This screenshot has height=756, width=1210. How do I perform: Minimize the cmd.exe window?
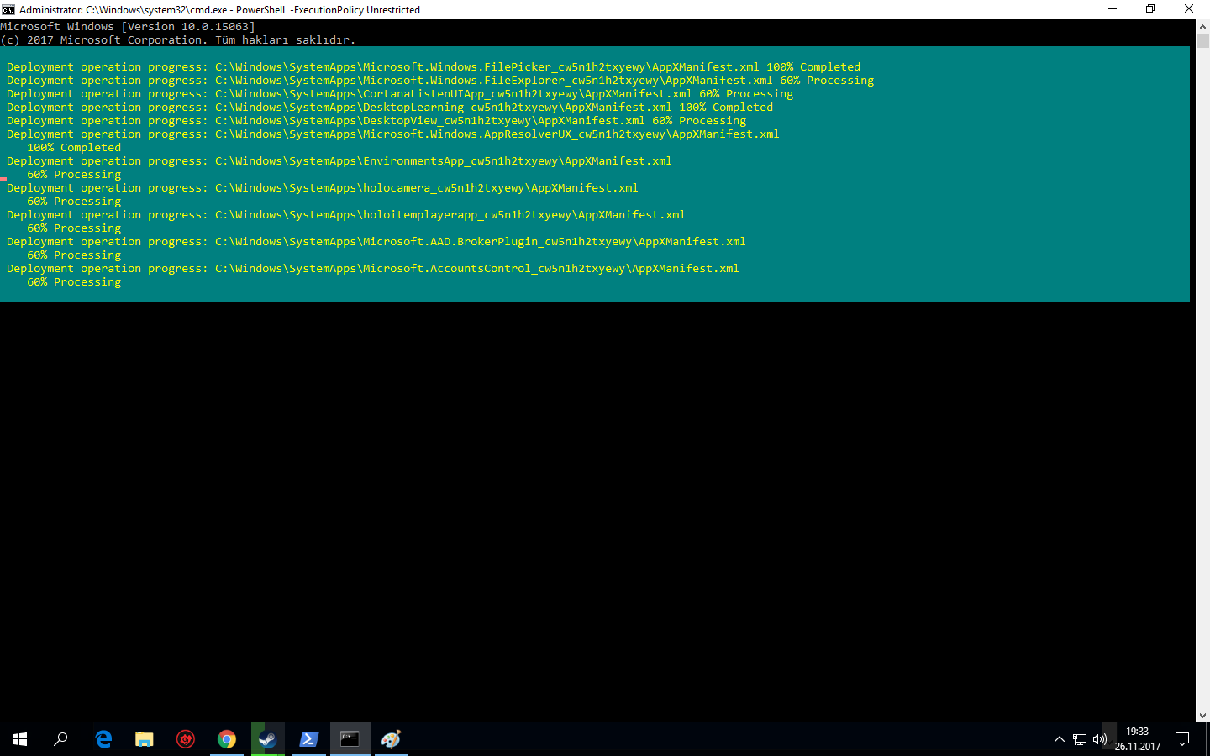1113,9
